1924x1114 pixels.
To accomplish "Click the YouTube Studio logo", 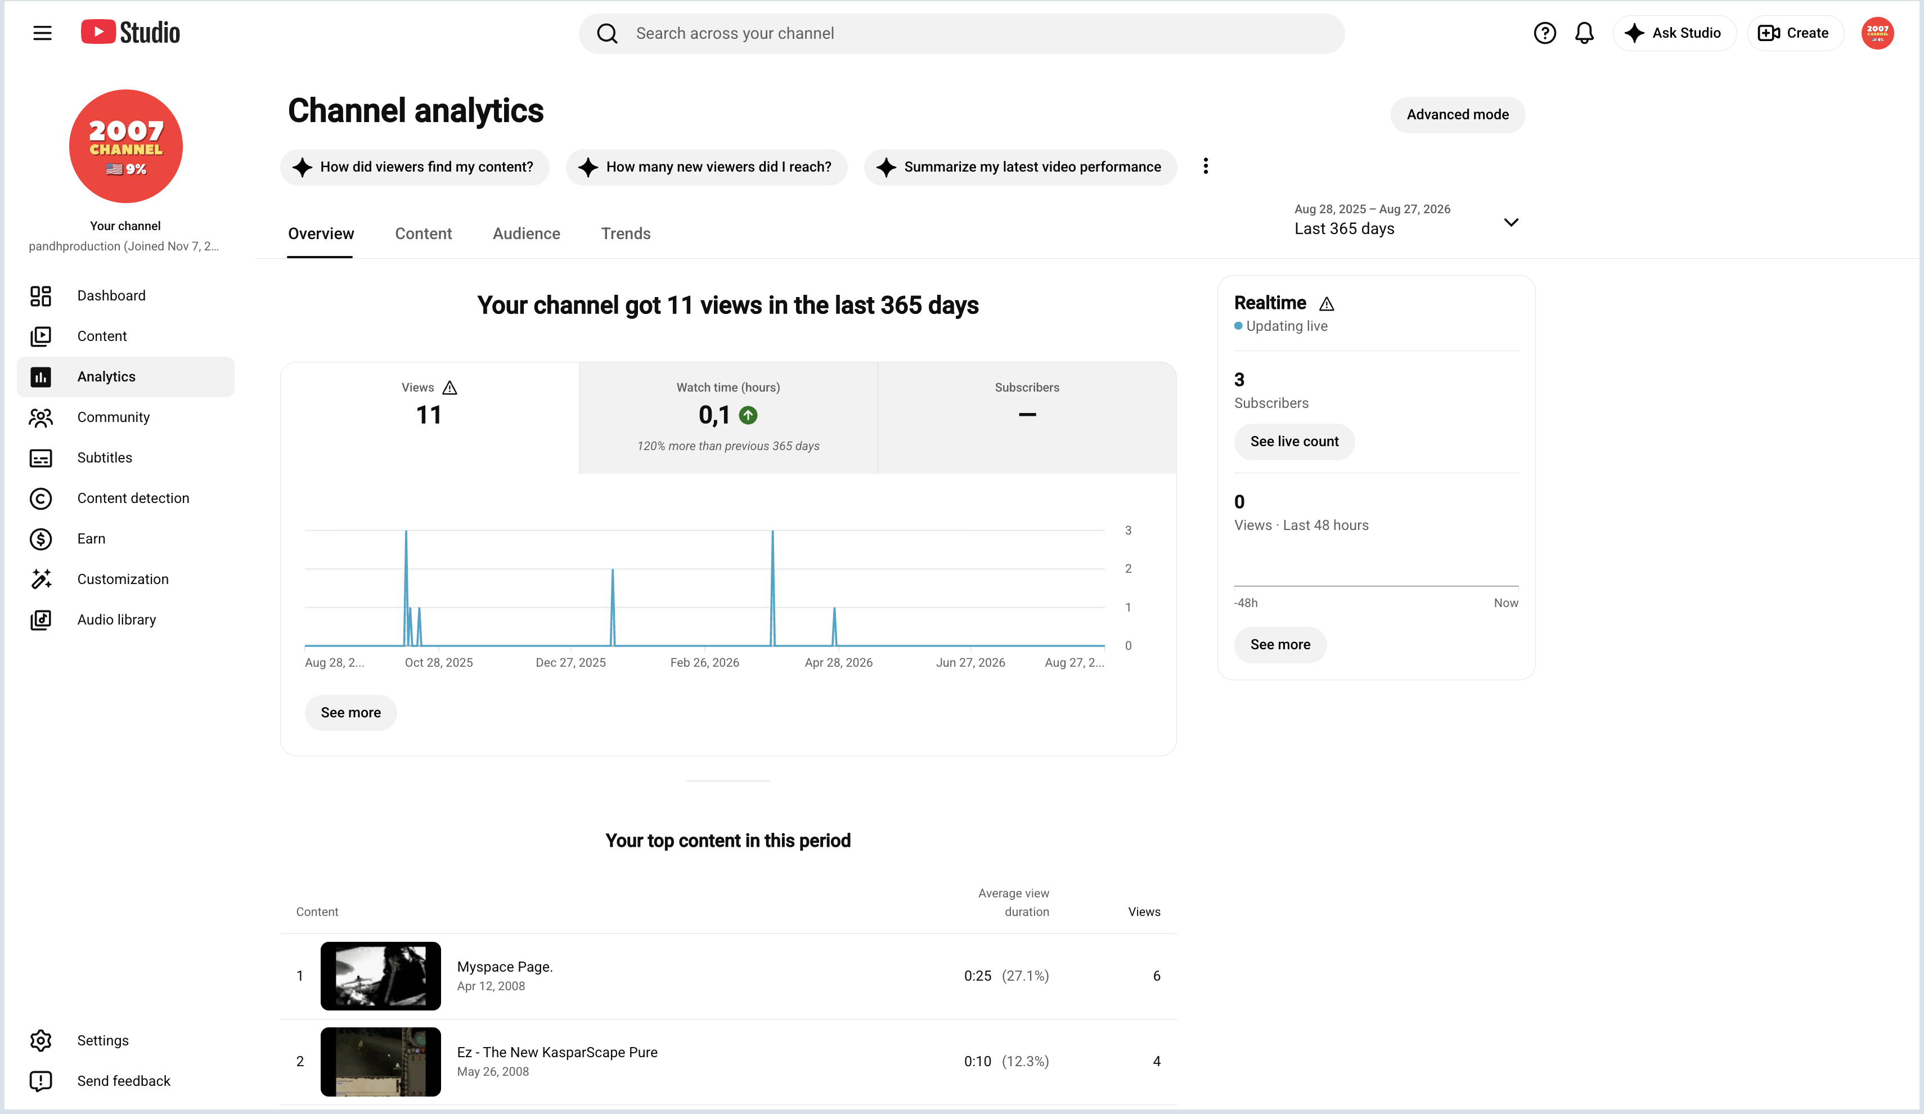I will [x=131, y=33].
